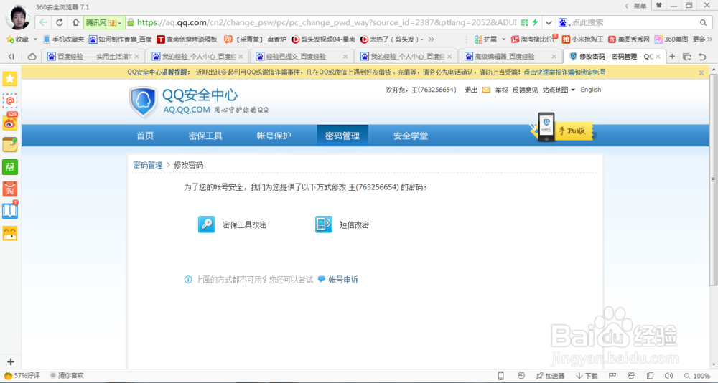Click the search magnifier icon

pyautogui.click(x=703, y=22)
